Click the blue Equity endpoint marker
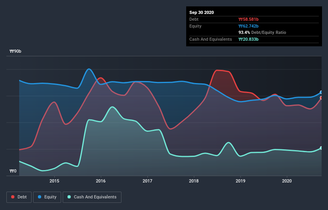This screenshot has width=328, height=210. click(x=321, y=92)
